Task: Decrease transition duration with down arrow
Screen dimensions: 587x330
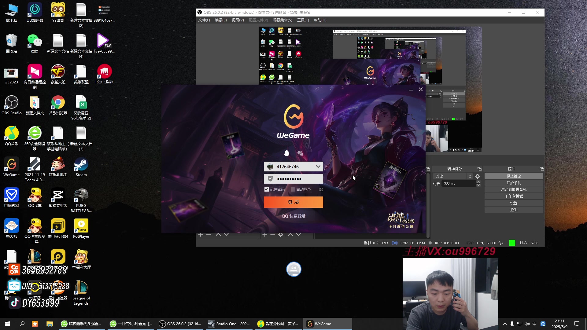Action: pyautogui.click(x=478, y=185)
